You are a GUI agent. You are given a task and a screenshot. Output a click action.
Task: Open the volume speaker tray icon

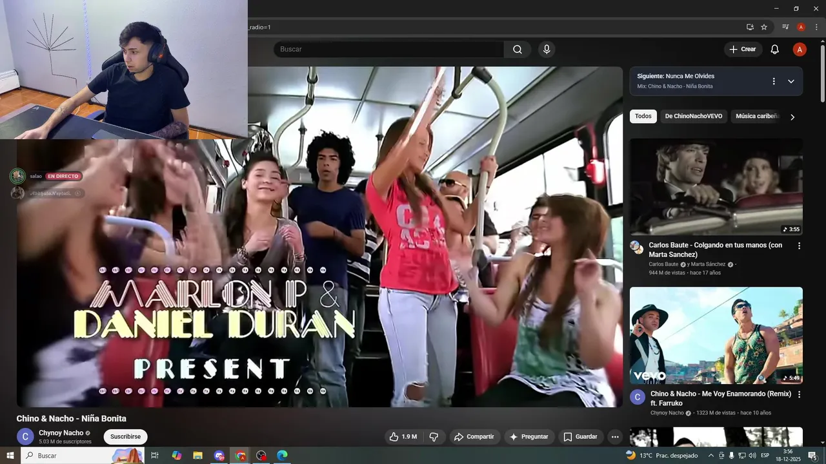click(x=752, y=456)
